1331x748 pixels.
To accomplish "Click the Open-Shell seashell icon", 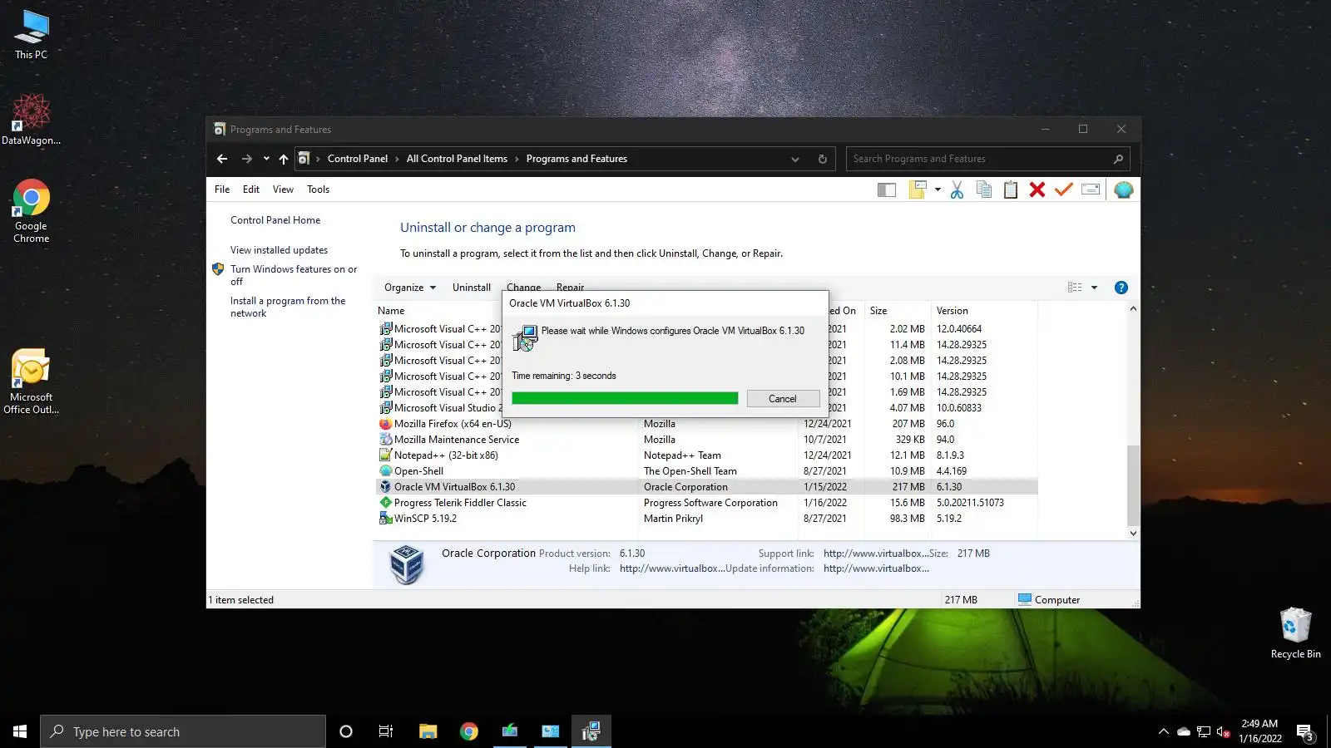I will (1123, 189).
